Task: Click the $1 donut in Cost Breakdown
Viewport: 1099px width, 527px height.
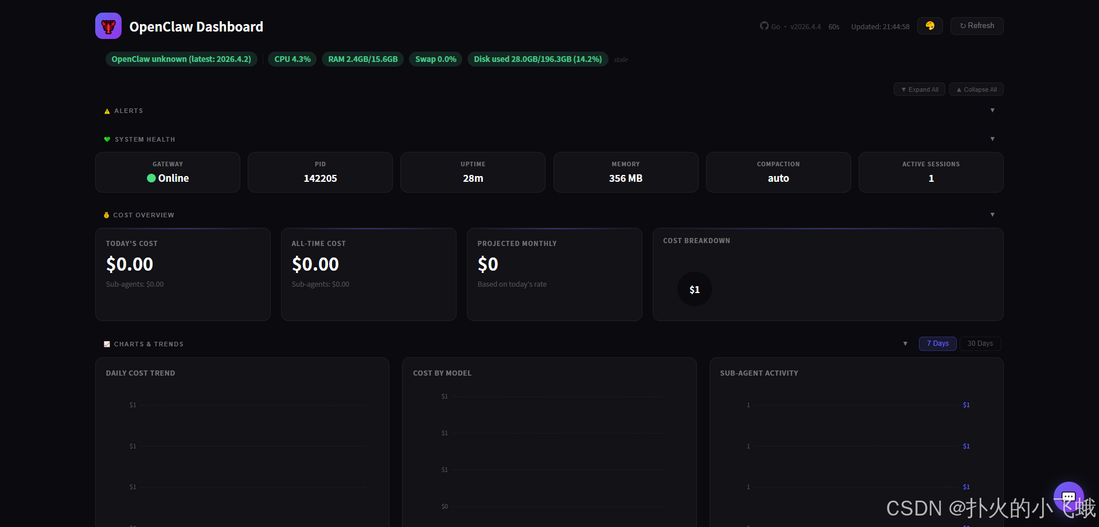Action: (x=695, y=289)
